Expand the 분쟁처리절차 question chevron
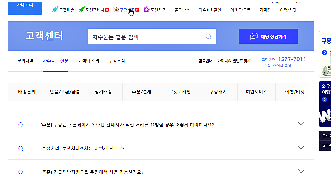 coord(301,147)
